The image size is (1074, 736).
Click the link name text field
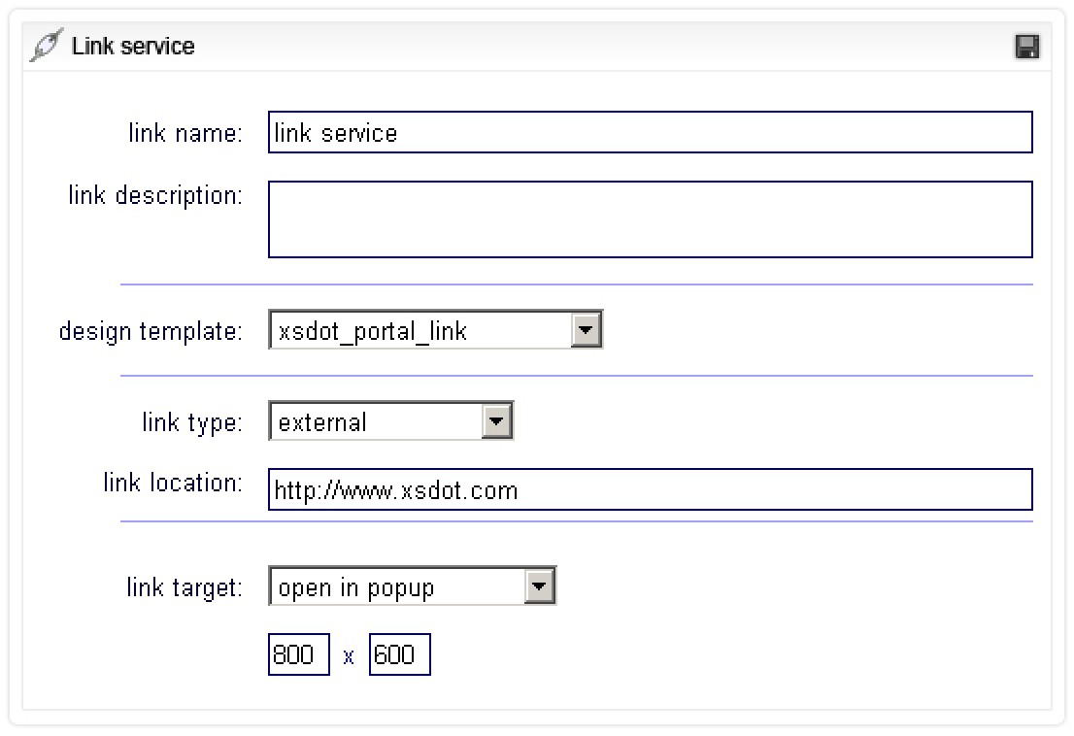point(650,133)
